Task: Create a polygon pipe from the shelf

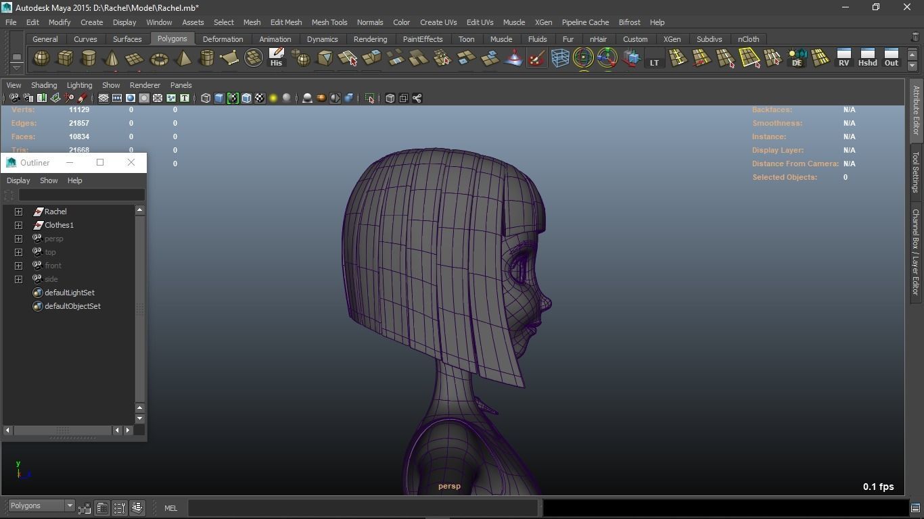Action: (206, 58)
